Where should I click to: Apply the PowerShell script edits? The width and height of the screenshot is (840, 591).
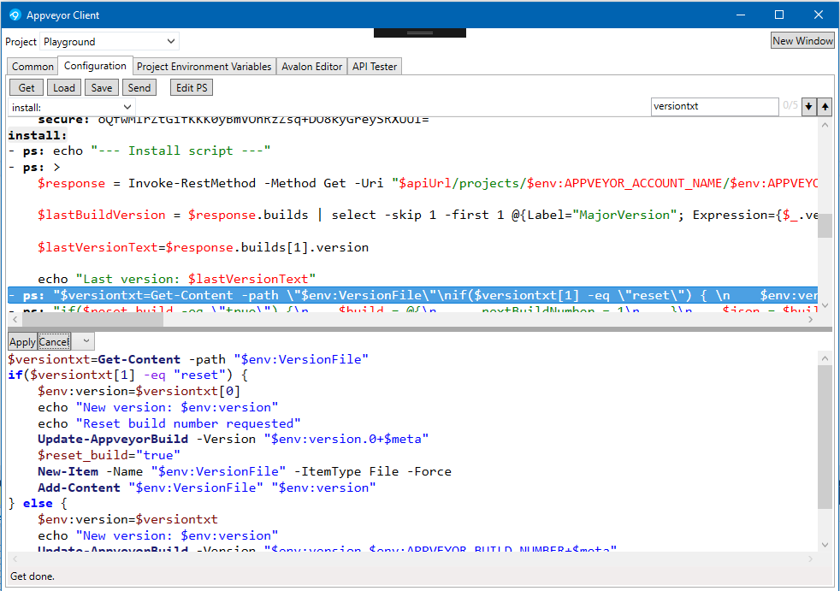(22, 342)
